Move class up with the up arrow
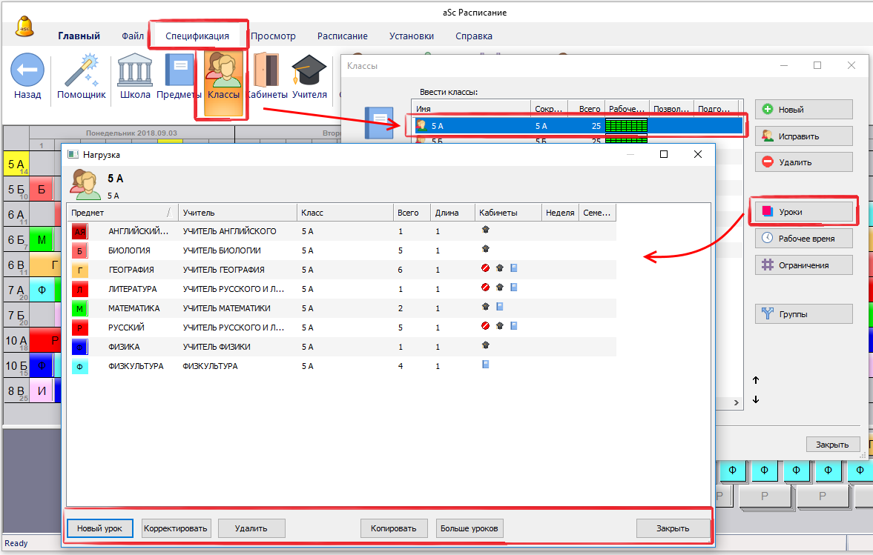Screen dimensions: 873x555 click(x=756, y=380)
